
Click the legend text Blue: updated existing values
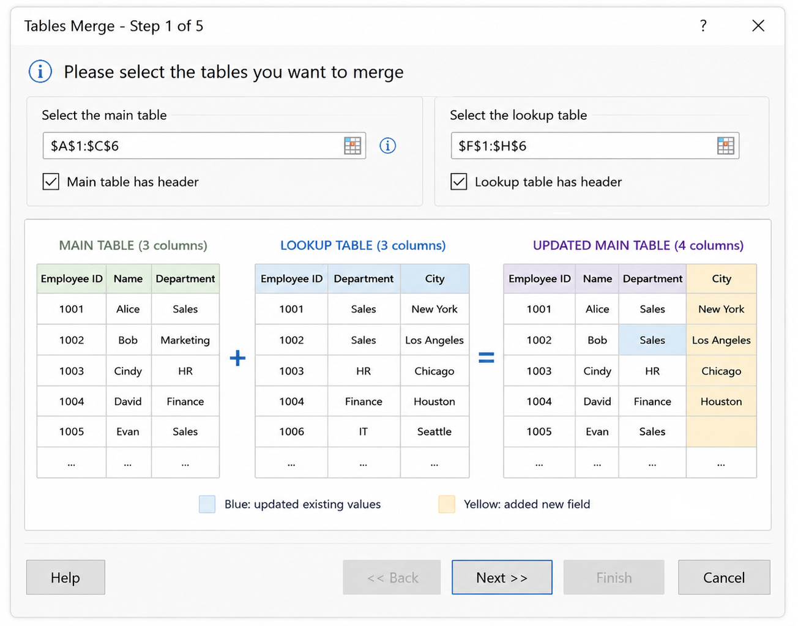302,504
